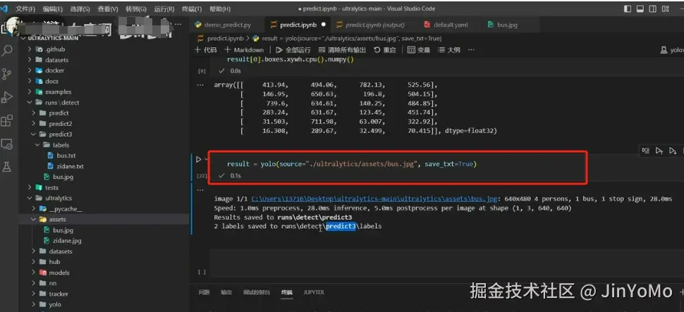The height and width of the screenshot is (312, 684).
Task: Open the bus.jpg path link in output
Action: [374, 199]
